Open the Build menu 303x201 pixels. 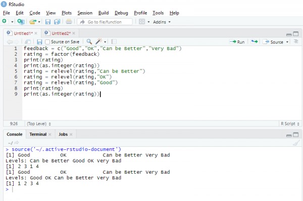coord(104,13)
